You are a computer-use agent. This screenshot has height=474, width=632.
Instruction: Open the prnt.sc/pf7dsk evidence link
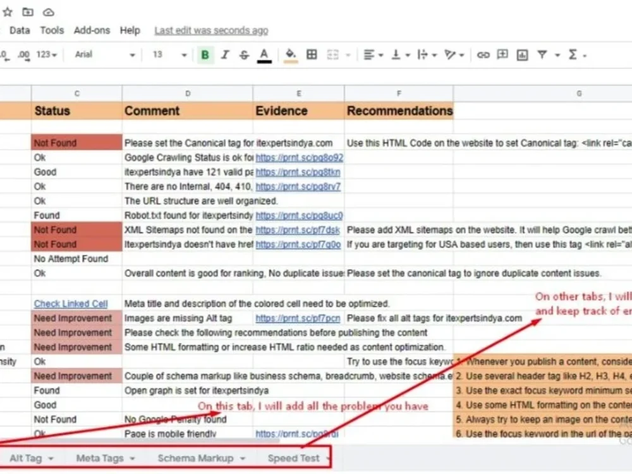[x=298, y=230]
